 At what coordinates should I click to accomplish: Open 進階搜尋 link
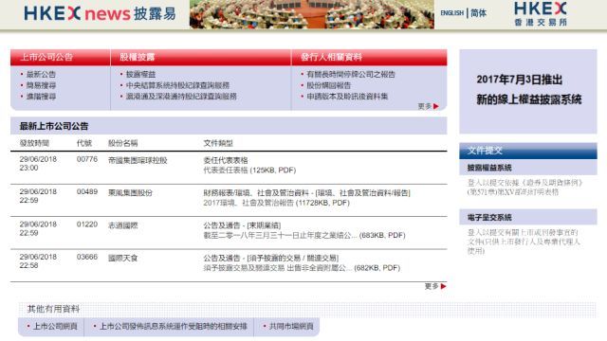coord(41,97)
